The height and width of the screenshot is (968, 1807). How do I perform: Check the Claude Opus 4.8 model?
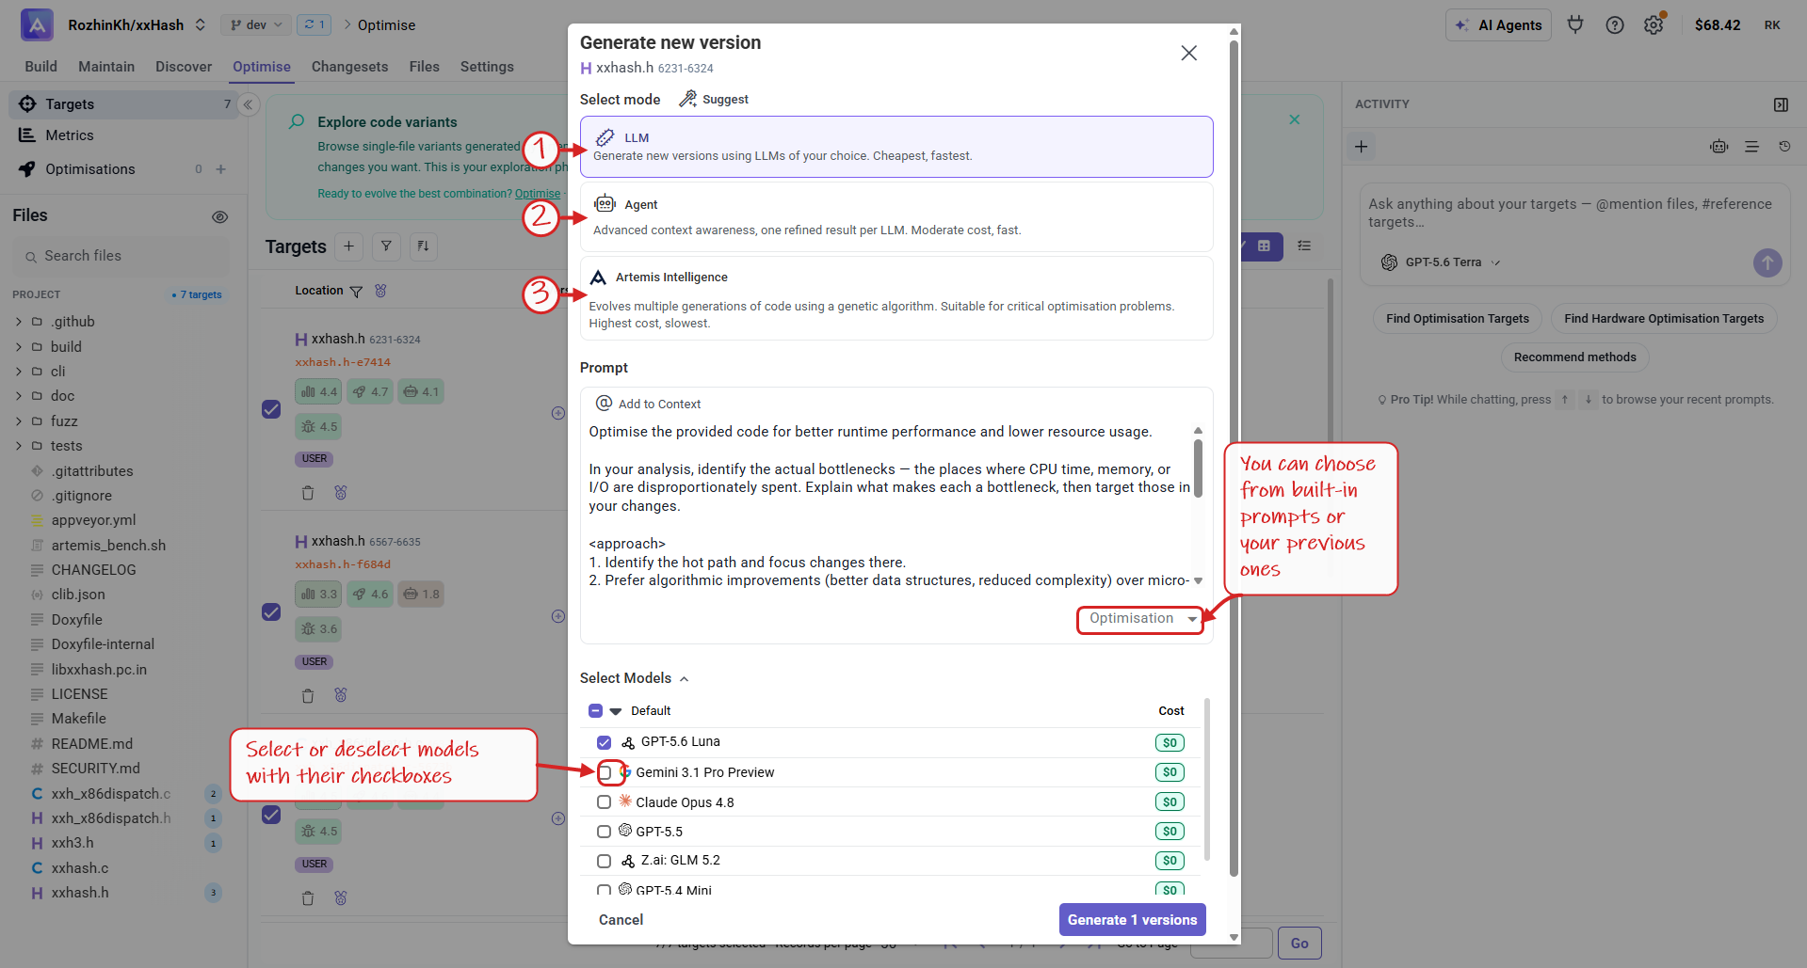pos(604,802)
